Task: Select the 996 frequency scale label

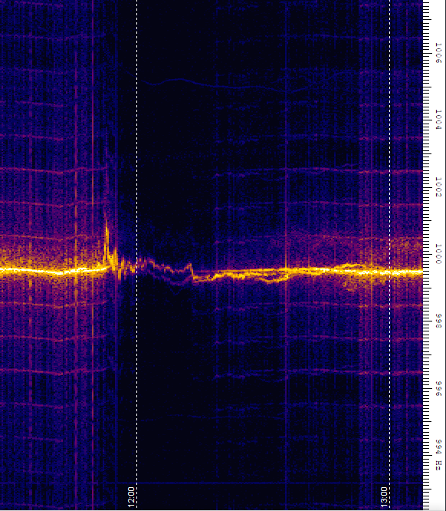Action: point(438,388)
